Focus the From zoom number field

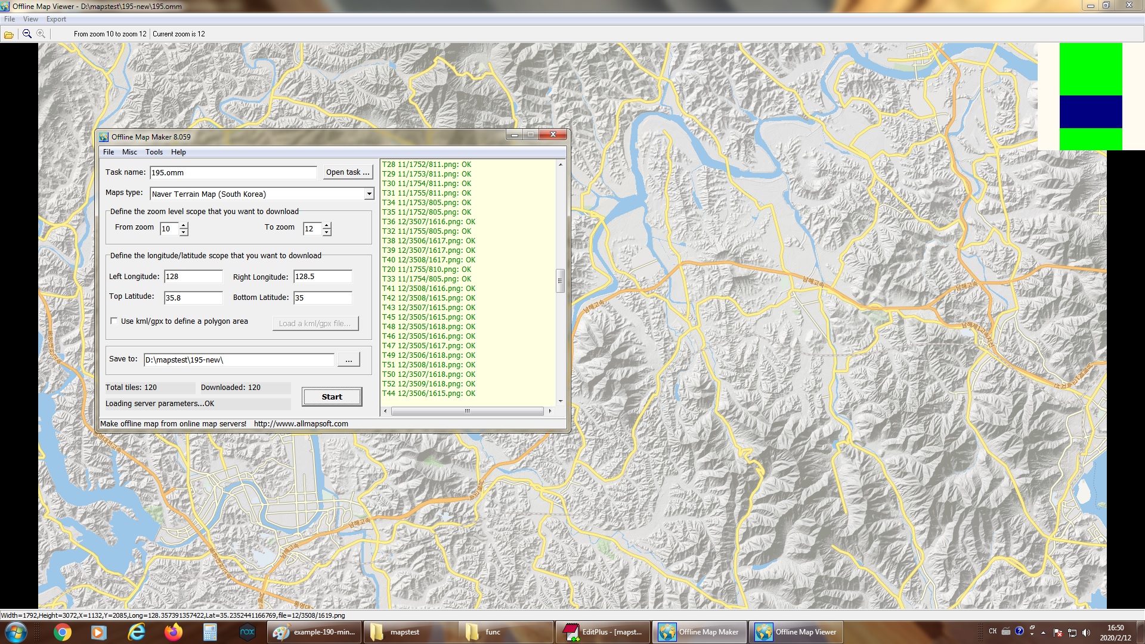click(169, 228)
